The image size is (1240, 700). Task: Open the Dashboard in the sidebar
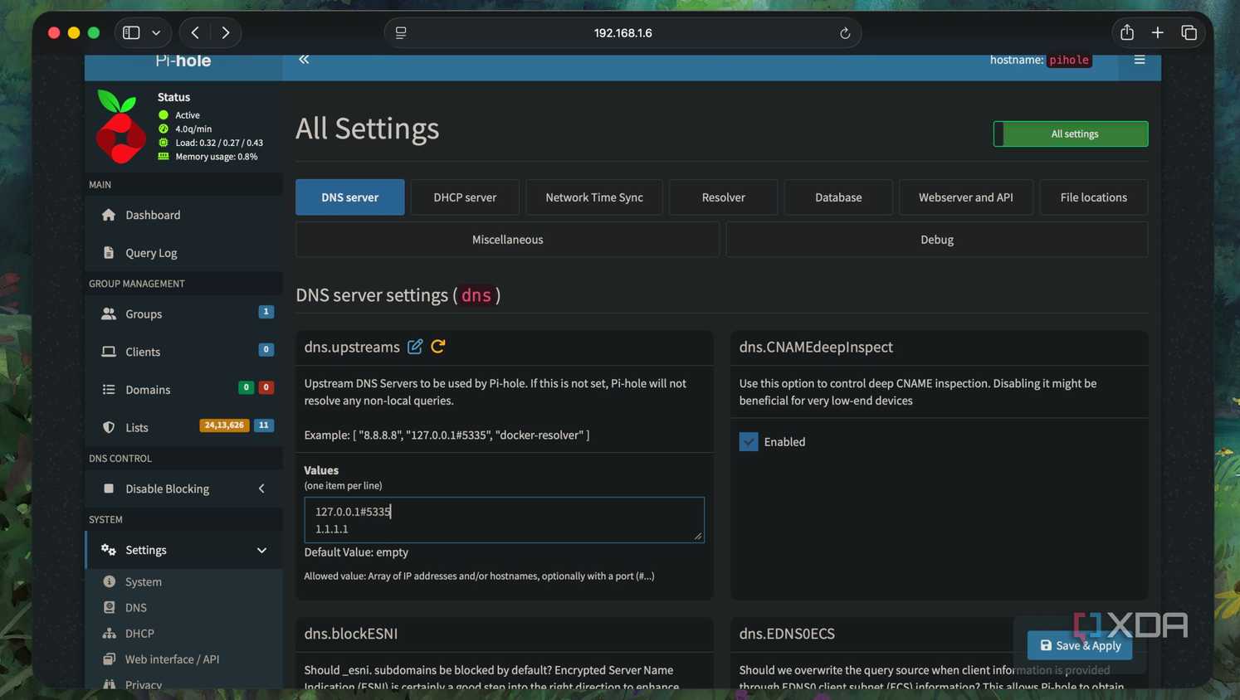pyautogui.click(x=183, y=215)
